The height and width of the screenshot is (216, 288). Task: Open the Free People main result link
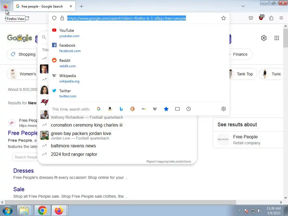(23, 133)
